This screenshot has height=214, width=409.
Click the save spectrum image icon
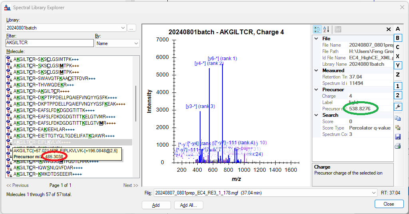397,137
